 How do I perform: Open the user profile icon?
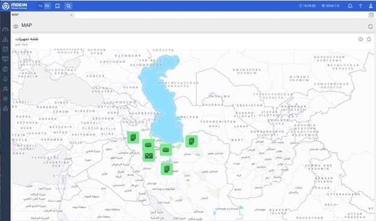tap(371, 6)
